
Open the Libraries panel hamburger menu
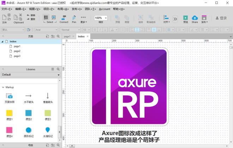click(x=53, y=69)
